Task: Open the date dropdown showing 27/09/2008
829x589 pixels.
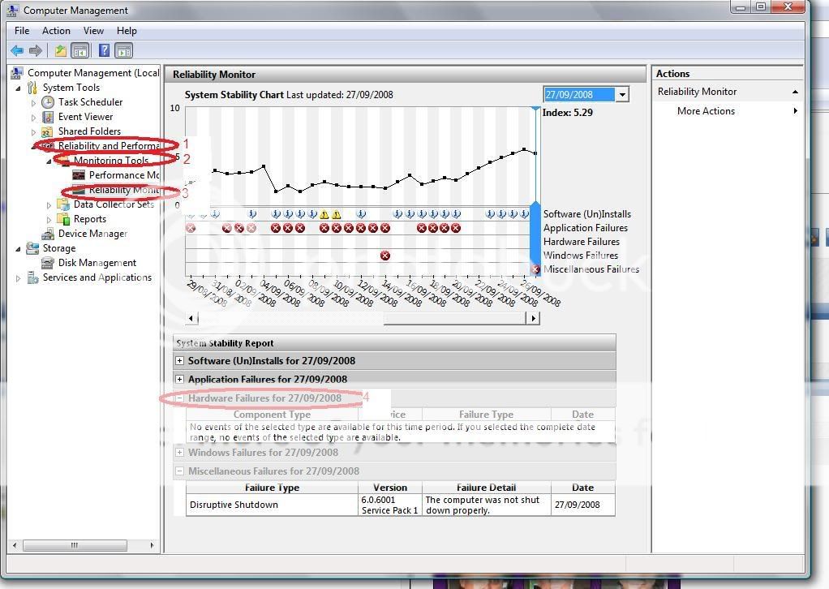Action: [x=622, y=95]
